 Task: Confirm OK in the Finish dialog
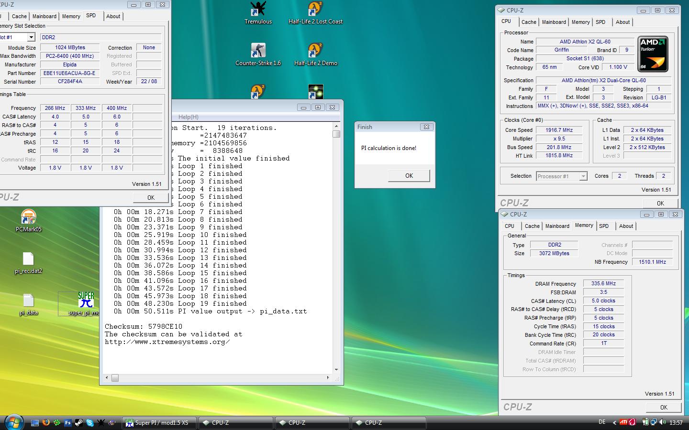pyautogui.click(x=409, y=176)
